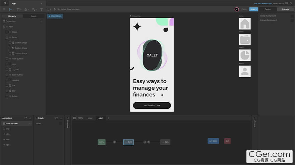Switch to the Assets tab
This screenshot has width=295, height=165.
click(34, 16)
